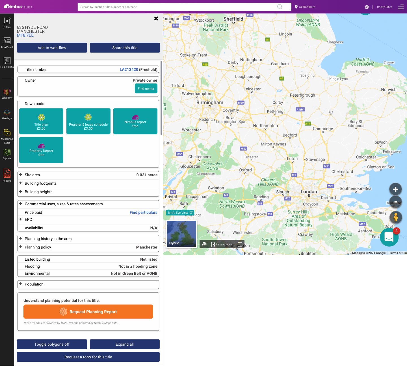The height and width of the screenshot is (366, 407).
Task: Click Request Planning Report button
Action: 88,311
